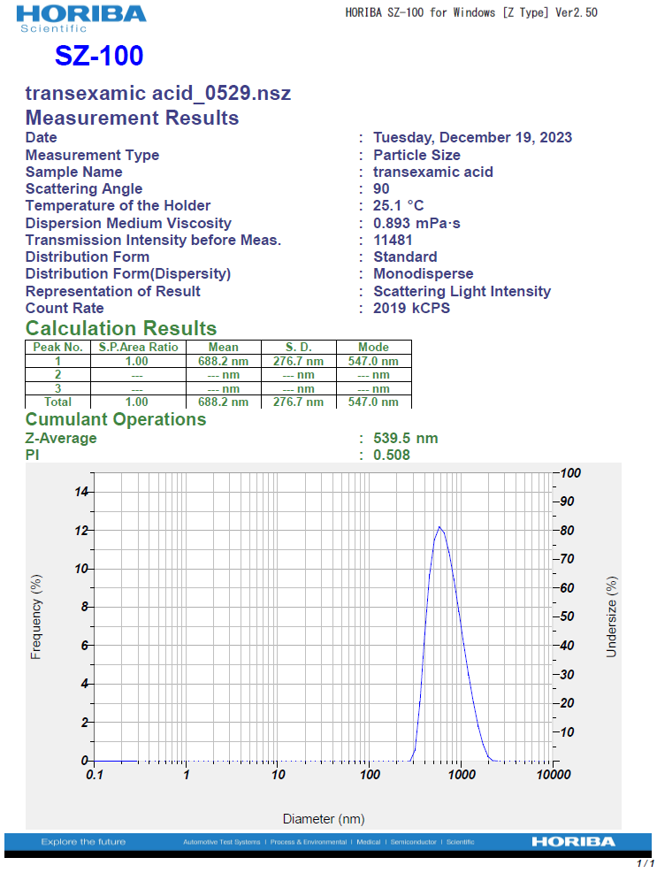
Task: Click the Mode column header
Action: (373, 347)
